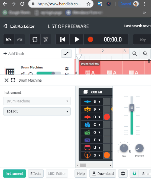151x179 pixels.
Task: Click the 00:00.0 time display
Action: click(113, 39)
